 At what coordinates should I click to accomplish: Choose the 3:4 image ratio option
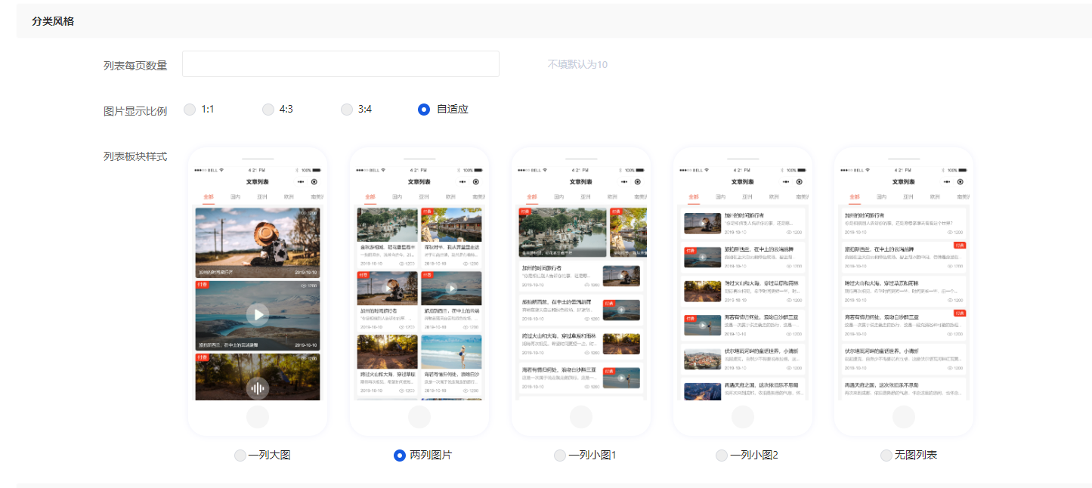[x=347, y=110]
